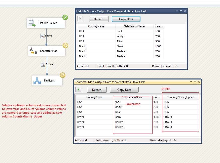This screenshot has height=163, width=220.
Task: Open the chevron dropdown on top viewer title bar
Action: pos(177,11)
